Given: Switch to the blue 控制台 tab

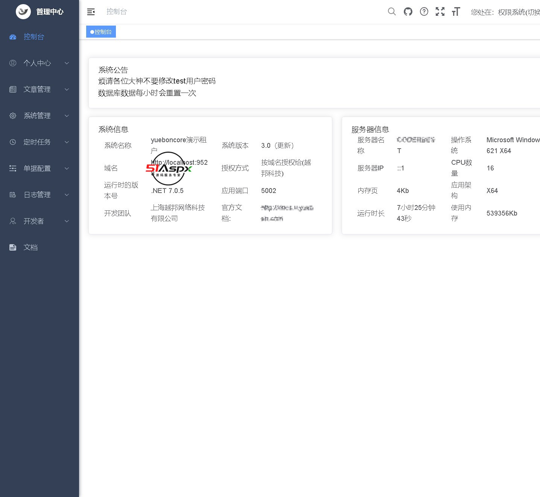Looking at the screenshot, I should tap(101, 32).
